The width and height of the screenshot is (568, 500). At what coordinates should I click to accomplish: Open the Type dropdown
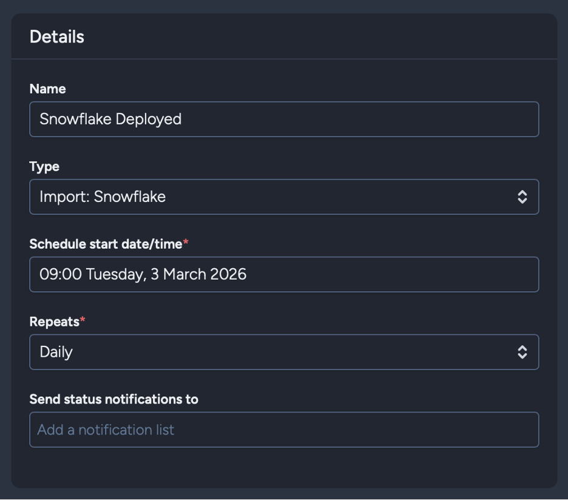[x=283, y=197]
